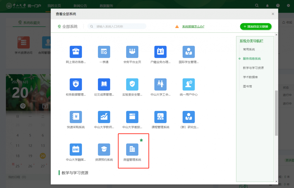Viewport: 294px width, 188px height.
Task: Jump to 图书馆 category
Action: 247,86
